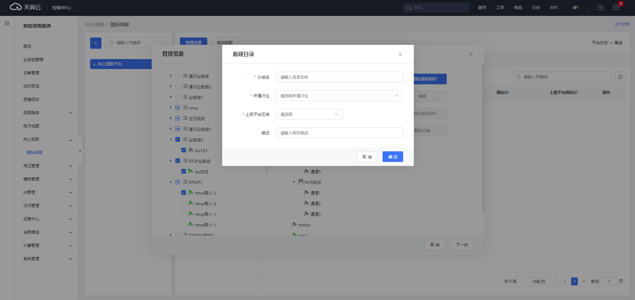Open 设备管理 in the sidebar
635x300 pixels.
[x=31, y=73]
